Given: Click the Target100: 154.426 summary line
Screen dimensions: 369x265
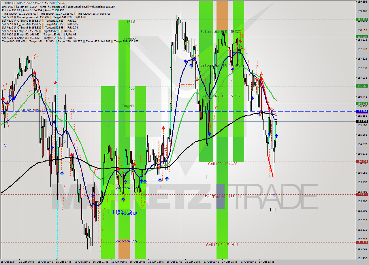Looking at the screenshot, I should tap(70, 41).
